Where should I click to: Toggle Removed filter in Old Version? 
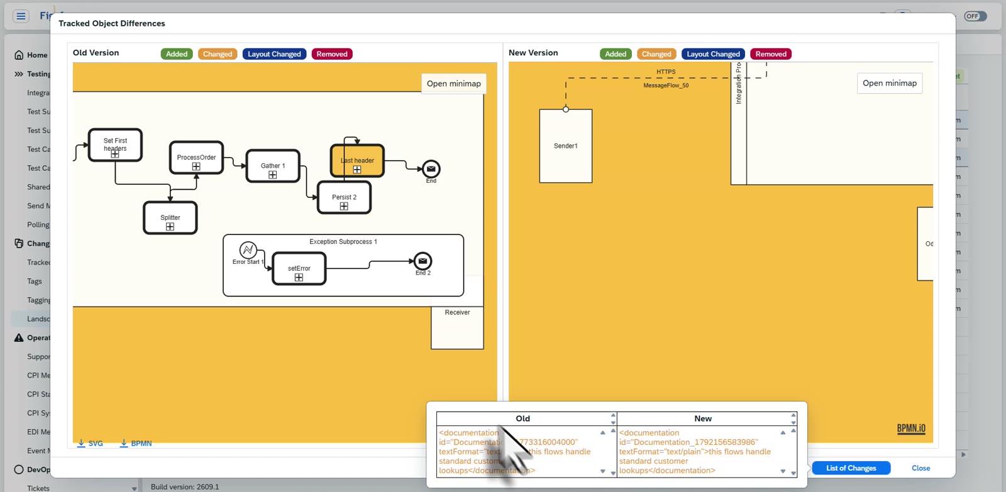coord(332,54)
